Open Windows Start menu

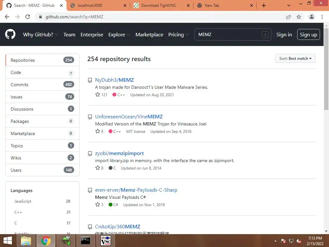point(8,241)
